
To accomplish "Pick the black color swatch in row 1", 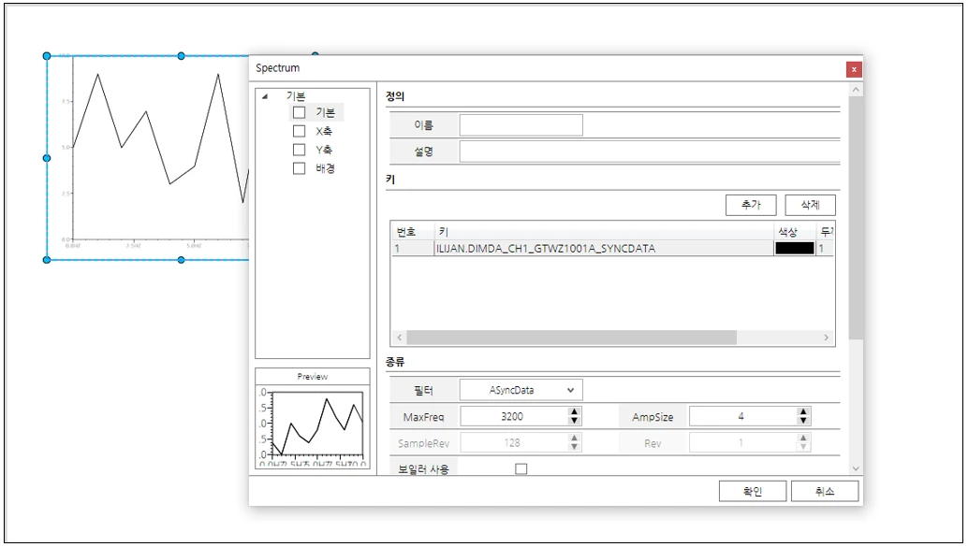I will tap(795, 248).
